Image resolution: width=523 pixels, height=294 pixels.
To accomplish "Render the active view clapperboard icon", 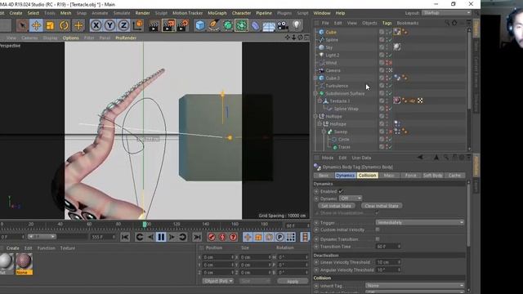I will (x=154, y=25).
